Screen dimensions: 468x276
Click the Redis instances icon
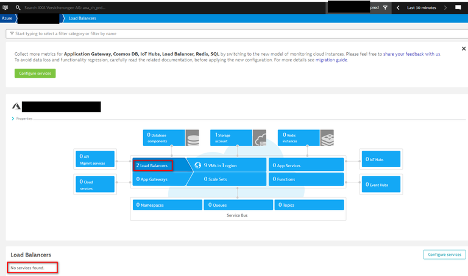click(x=327, y=137)
